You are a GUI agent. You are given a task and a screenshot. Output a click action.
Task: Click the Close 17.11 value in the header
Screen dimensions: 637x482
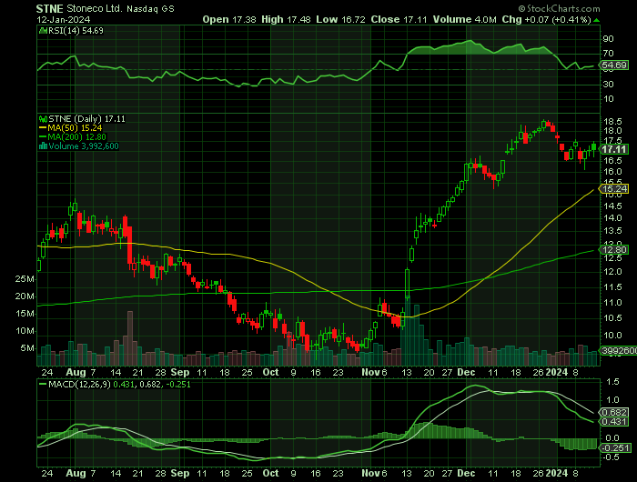click(x=399, y=19)
